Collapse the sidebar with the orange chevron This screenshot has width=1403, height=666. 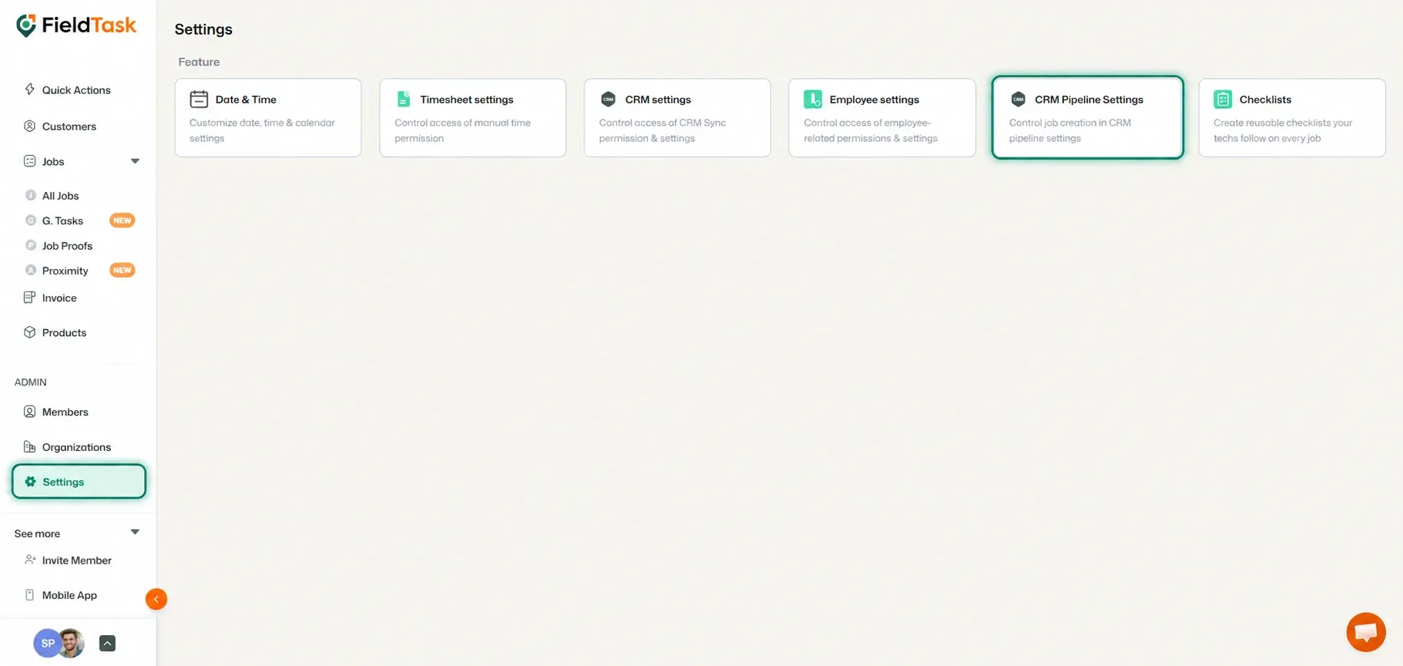[156, 599]
